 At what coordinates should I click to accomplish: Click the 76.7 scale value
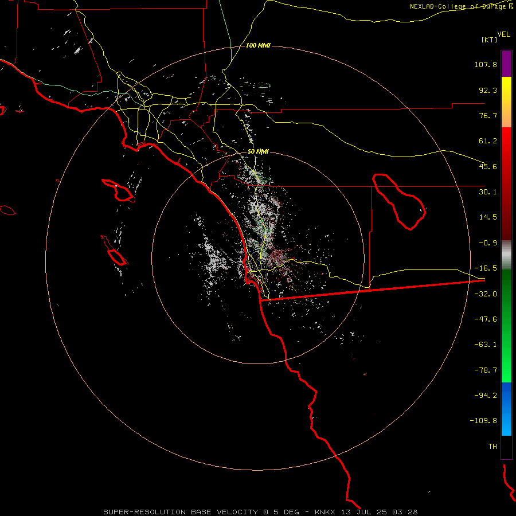click(x=488, y=115)
